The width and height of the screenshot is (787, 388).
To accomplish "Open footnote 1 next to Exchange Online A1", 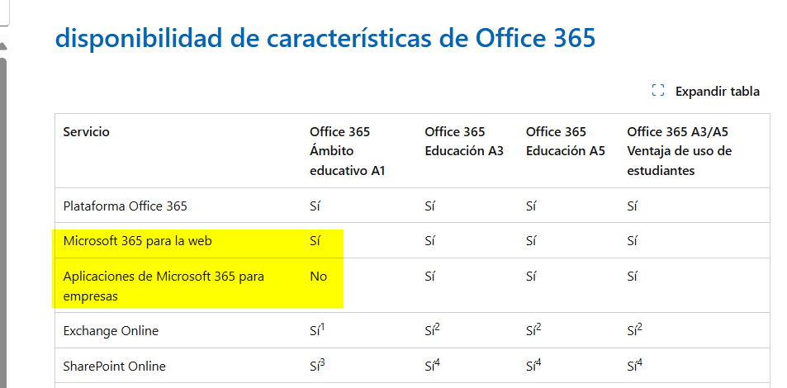I will (x=322, y=327).
